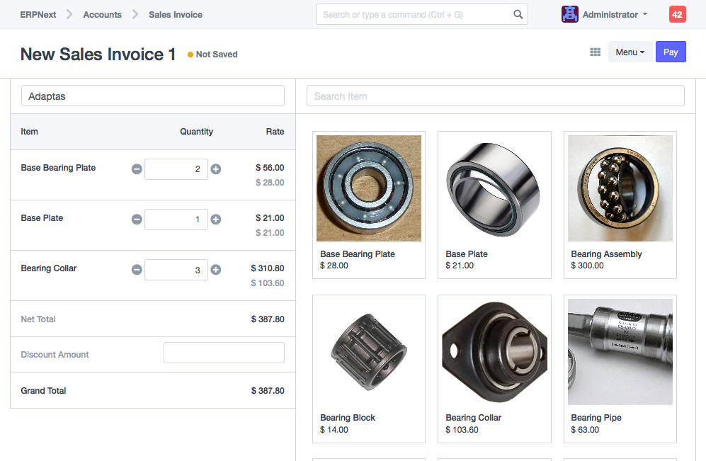Focus the Search Item box
The image size is (706, 461).
(x=495, y=96)
